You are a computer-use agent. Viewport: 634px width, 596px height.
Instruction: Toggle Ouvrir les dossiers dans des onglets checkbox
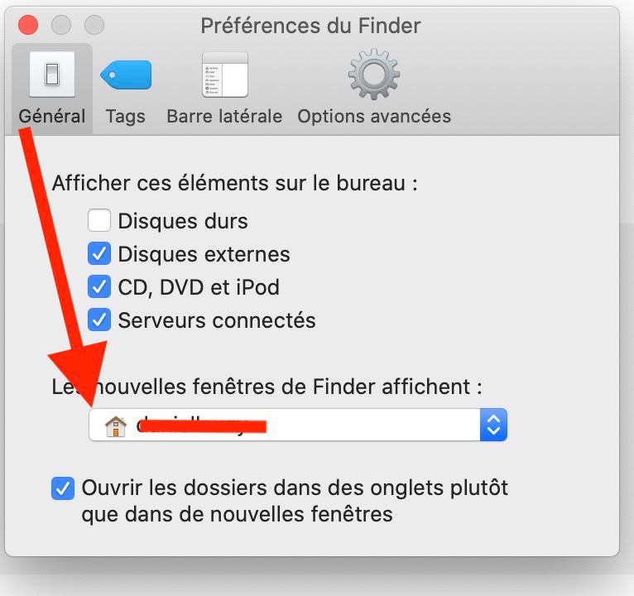pos(62,488)
